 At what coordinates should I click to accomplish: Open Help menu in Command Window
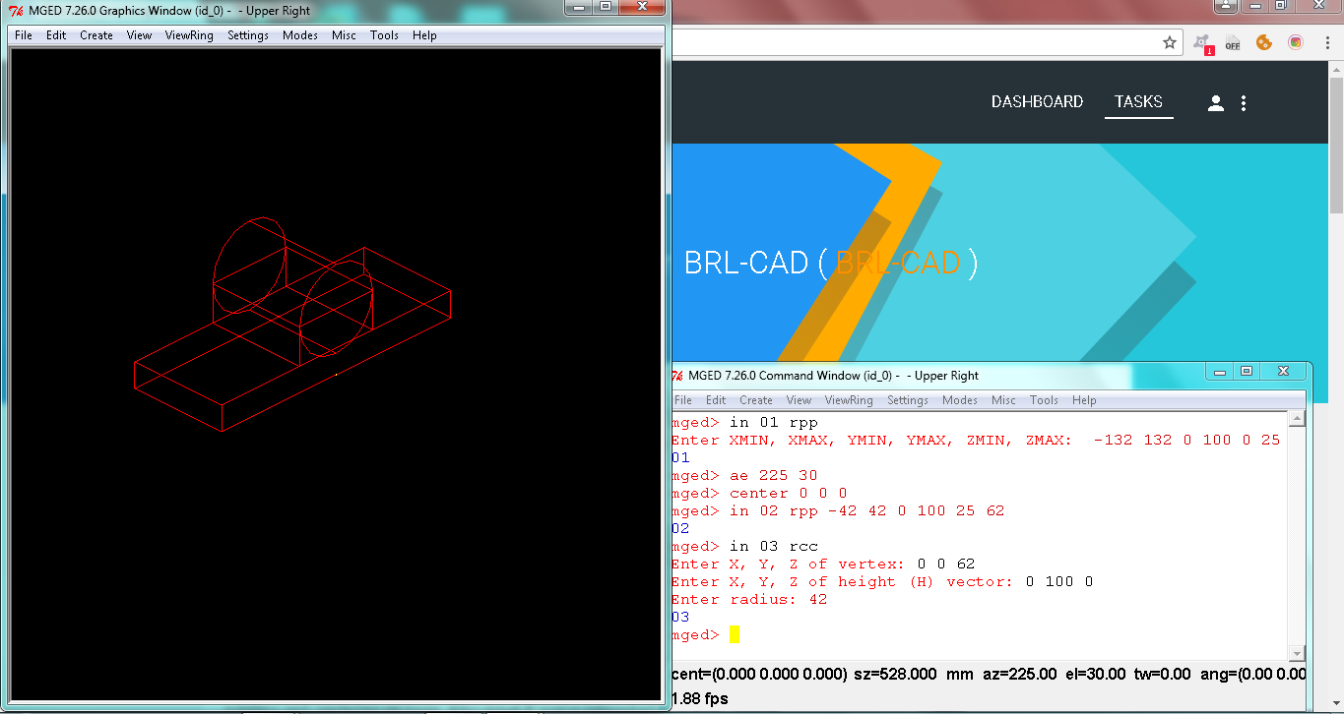click(x=1084, y=400)
